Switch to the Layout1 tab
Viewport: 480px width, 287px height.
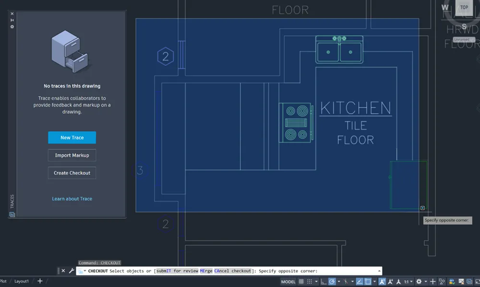click(21, 281)
